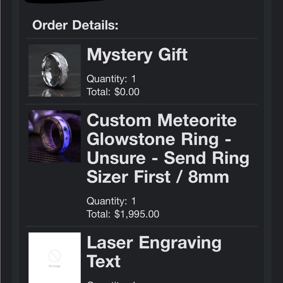283x283 pixels.
Task: Click the divider above Laser Engraving Text
Action: (141, 226)
